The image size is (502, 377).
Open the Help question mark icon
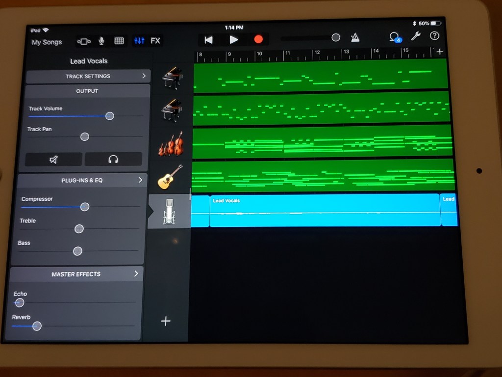[434, 36]
